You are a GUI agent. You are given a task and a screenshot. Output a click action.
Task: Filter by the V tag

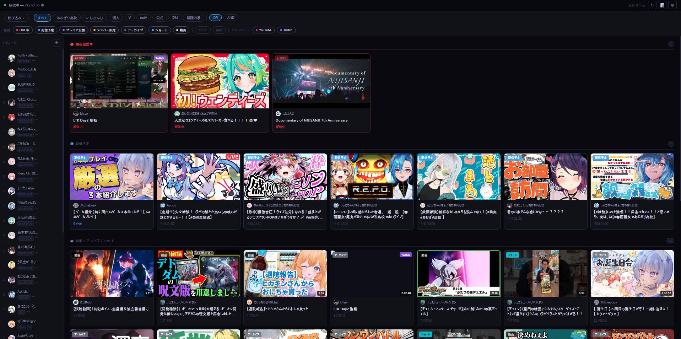(130, 18)
